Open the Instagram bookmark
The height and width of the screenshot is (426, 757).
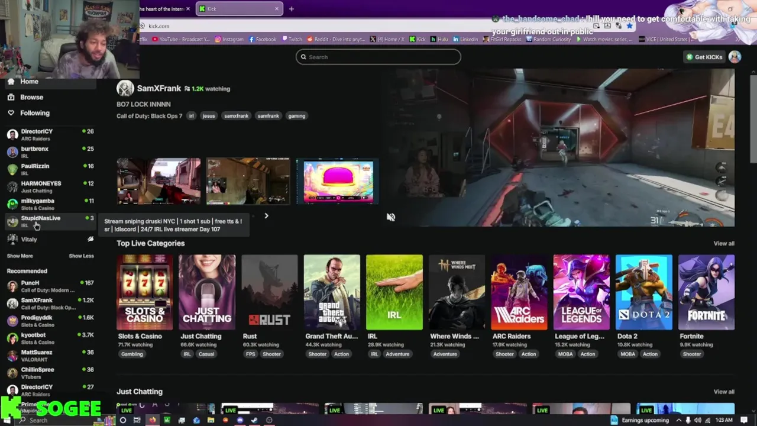[229, 39]
